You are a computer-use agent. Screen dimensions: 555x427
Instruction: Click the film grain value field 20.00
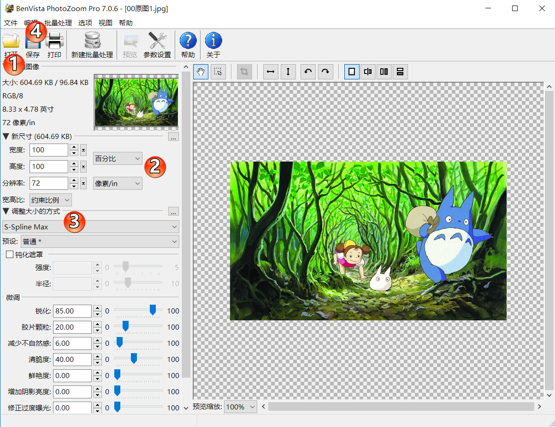[72, 327]
